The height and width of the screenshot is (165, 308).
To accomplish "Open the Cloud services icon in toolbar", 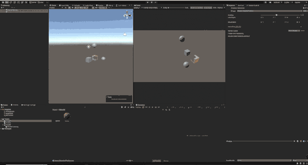I will coord(270,2).
